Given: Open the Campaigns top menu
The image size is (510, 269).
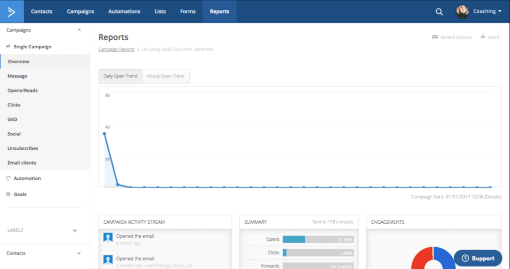Looking at the screenshot, I should (80, 11).
